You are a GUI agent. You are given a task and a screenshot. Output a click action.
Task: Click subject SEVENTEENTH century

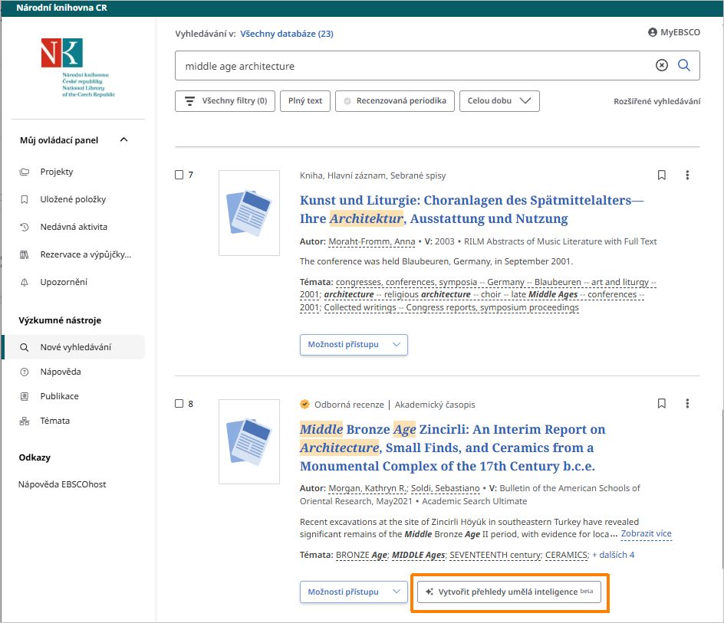tap(495, 555)
